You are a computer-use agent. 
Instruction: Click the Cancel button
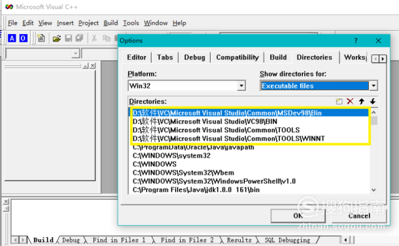point(359,216)
